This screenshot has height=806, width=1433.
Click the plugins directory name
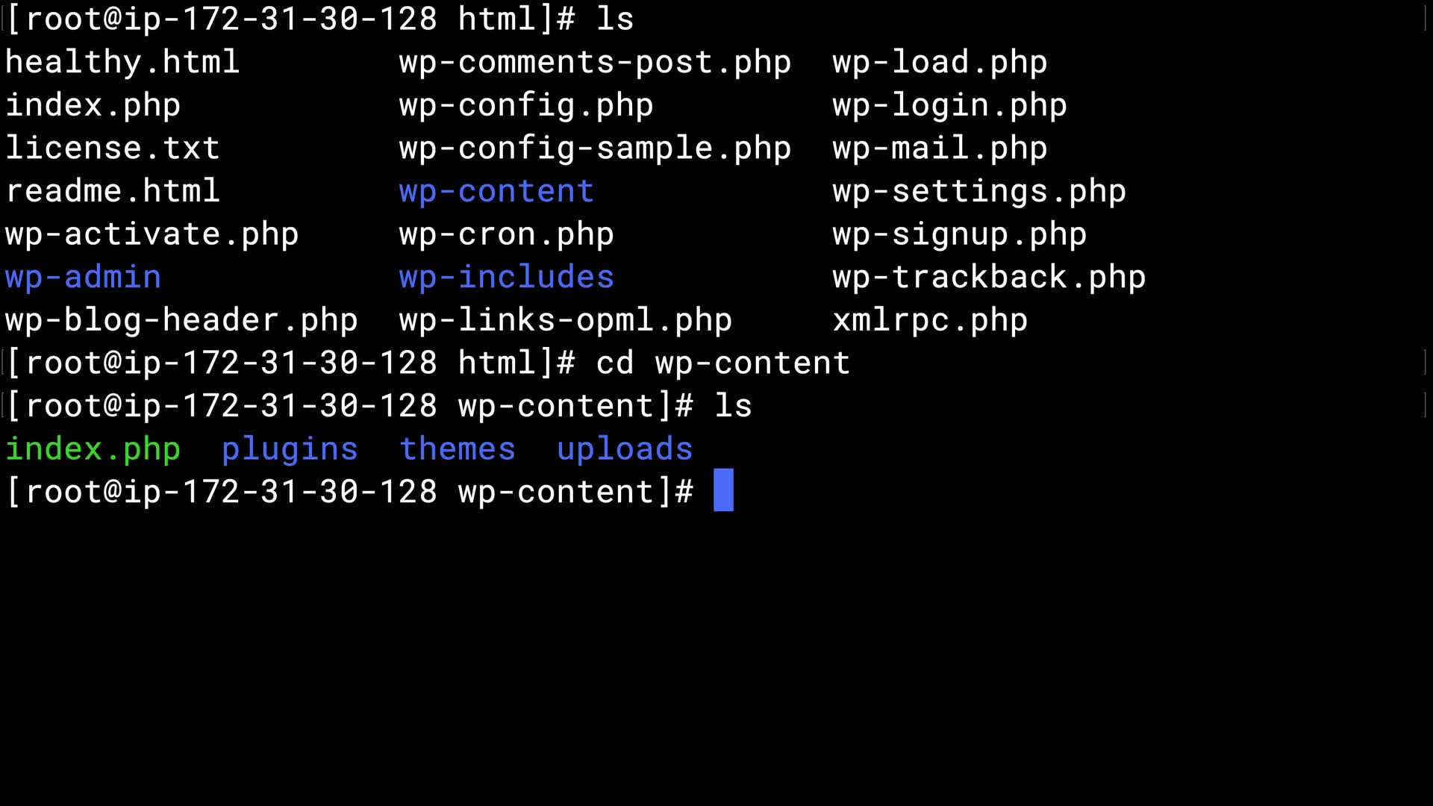tap(290, 449)
